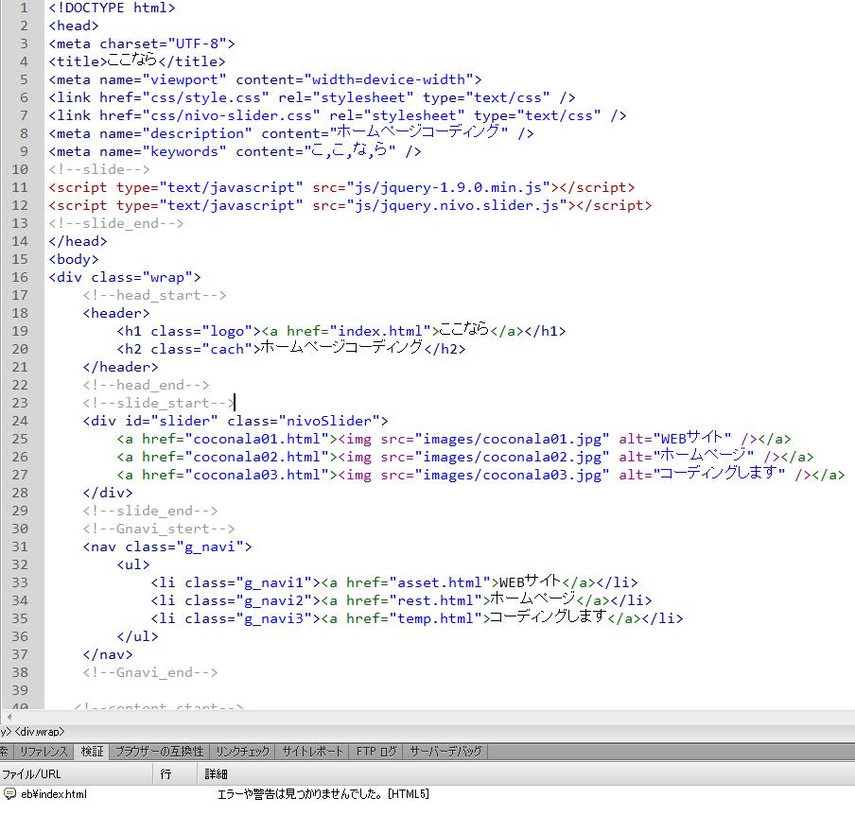Click the <!--slide--> comment
Viewport: 855px width, 833px height.
(x=99, y=169)
